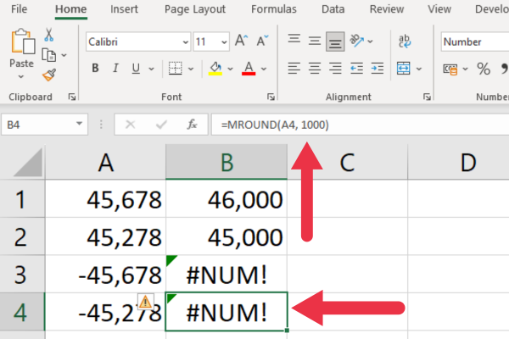509x339 pixels.
Task: Click the Select All corner triangle
Action: coord(28,162)
